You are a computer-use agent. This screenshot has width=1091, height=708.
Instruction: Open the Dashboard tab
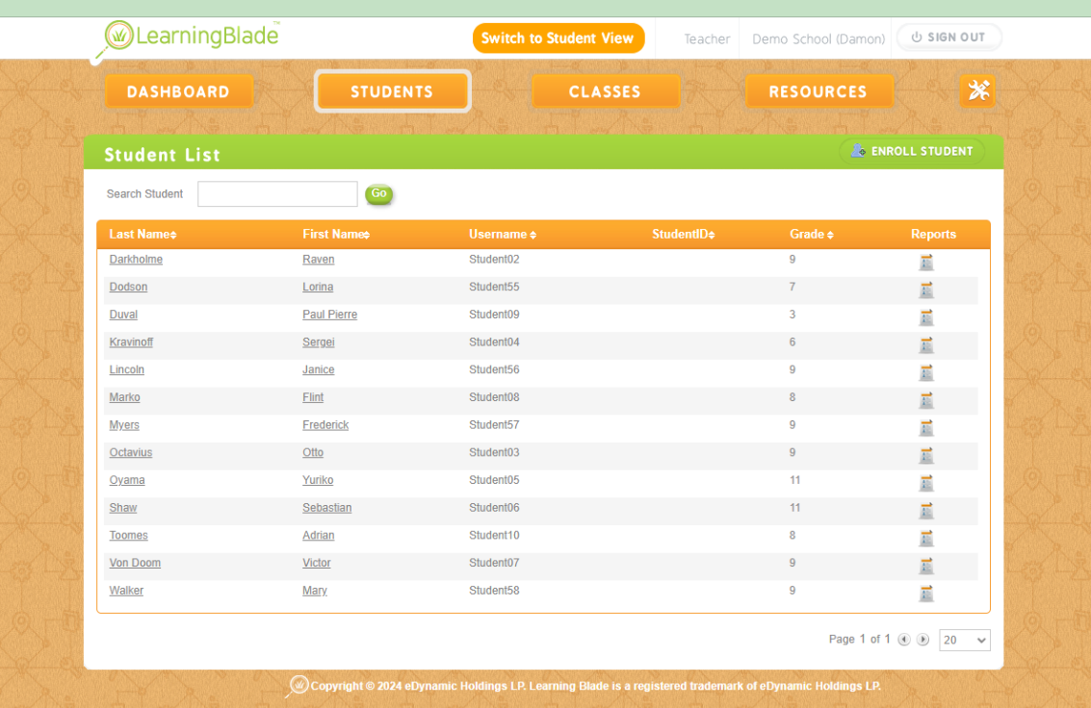coord(178,91)
